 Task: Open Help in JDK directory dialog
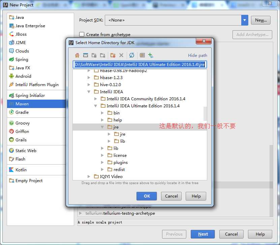pos(196,196)
